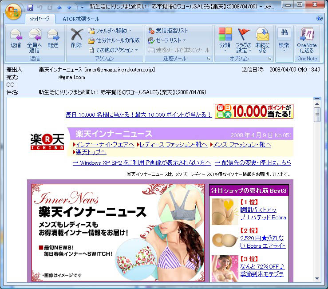Forward the message with 転送

[x=53, y=39]
